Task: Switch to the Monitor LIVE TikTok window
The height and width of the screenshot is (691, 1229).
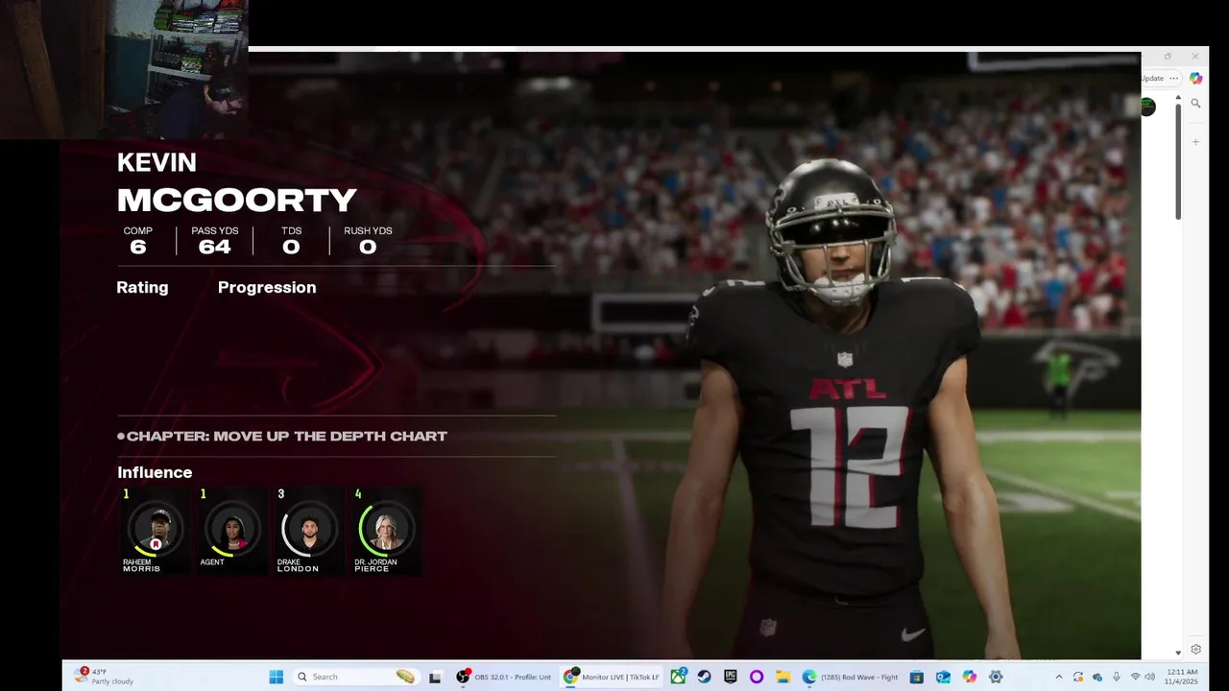Action: [x=613, y=677]
